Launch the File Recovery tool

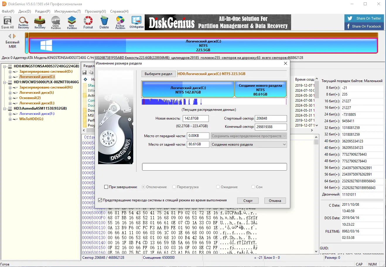tap(40, 23)
